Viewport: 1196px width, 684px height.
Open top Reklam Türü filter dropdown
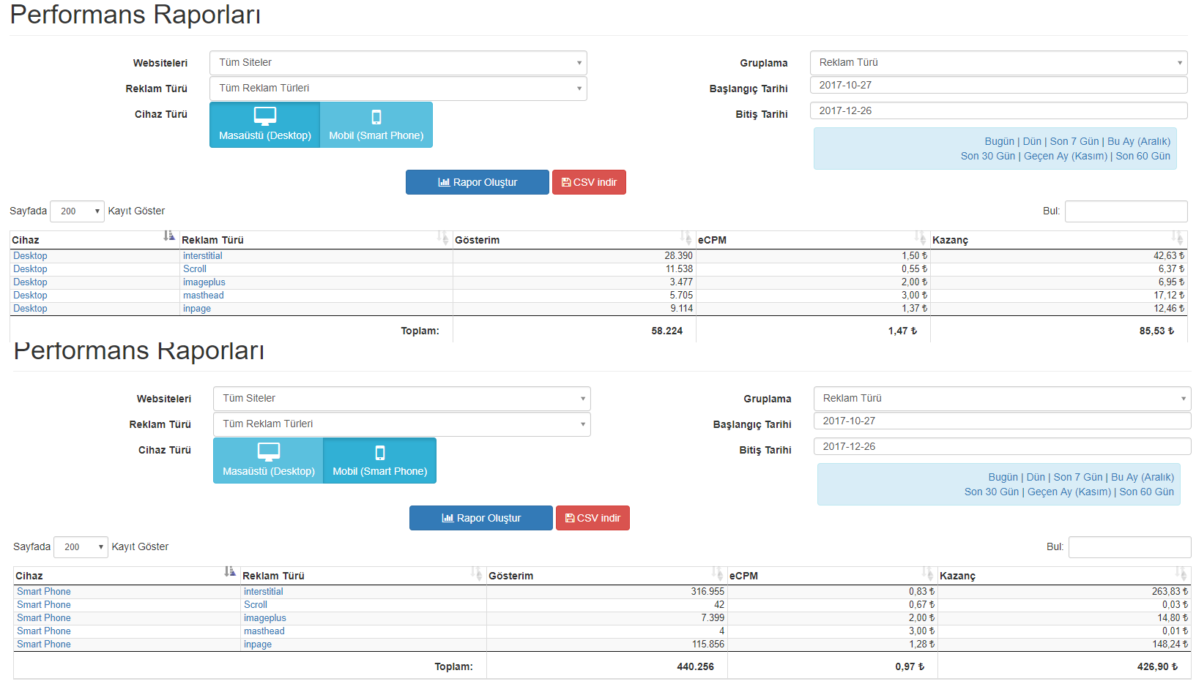(398, 89)
